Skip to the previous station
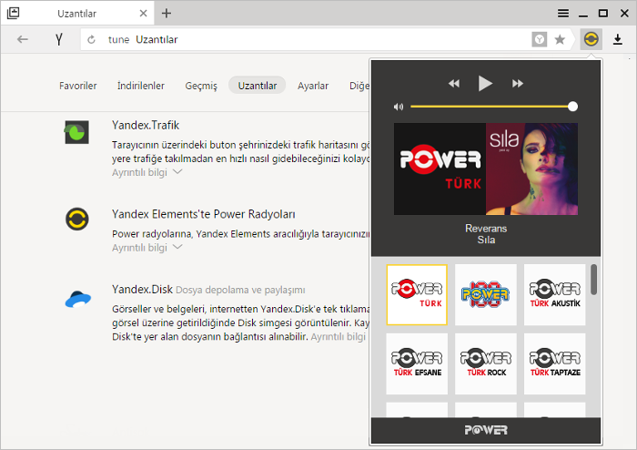This screenshot has height=450, width=637. [454, 83]
